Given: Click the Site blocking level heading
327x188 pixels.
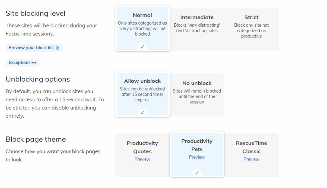Looking at the screenshot, I should point(35,13).
